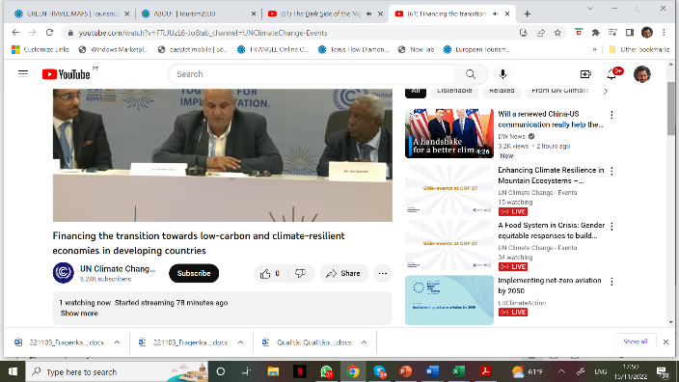Open Chrome profile avatar in toolbar
The height and width of the screenshot is (382, 679).
click(x=647, y=33)
